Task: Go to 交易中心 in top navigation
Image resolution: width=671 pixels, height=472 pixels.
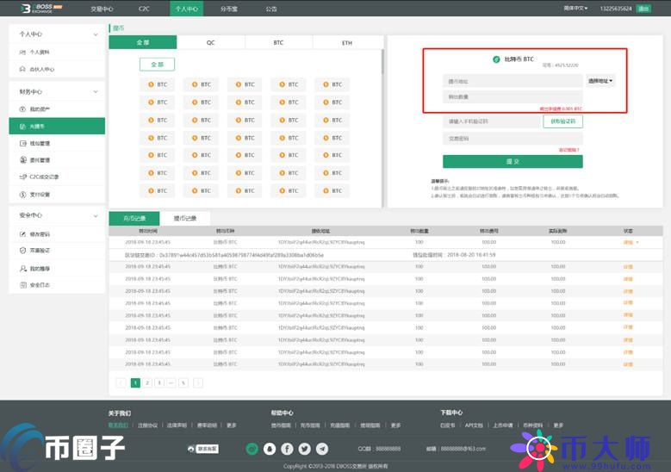Action: pos(102,9)
